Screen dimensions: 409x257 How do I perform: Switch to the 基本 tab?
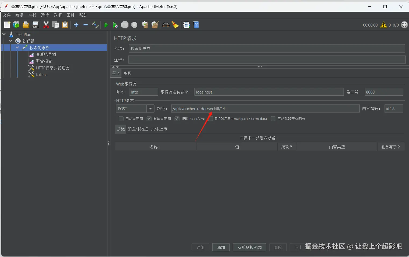click(x=116, y=73)
